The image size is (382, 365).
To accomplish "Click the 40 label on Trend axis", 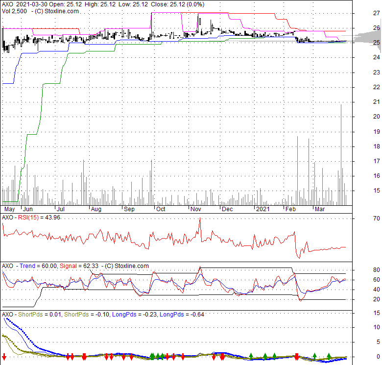I will pos(377,290).
